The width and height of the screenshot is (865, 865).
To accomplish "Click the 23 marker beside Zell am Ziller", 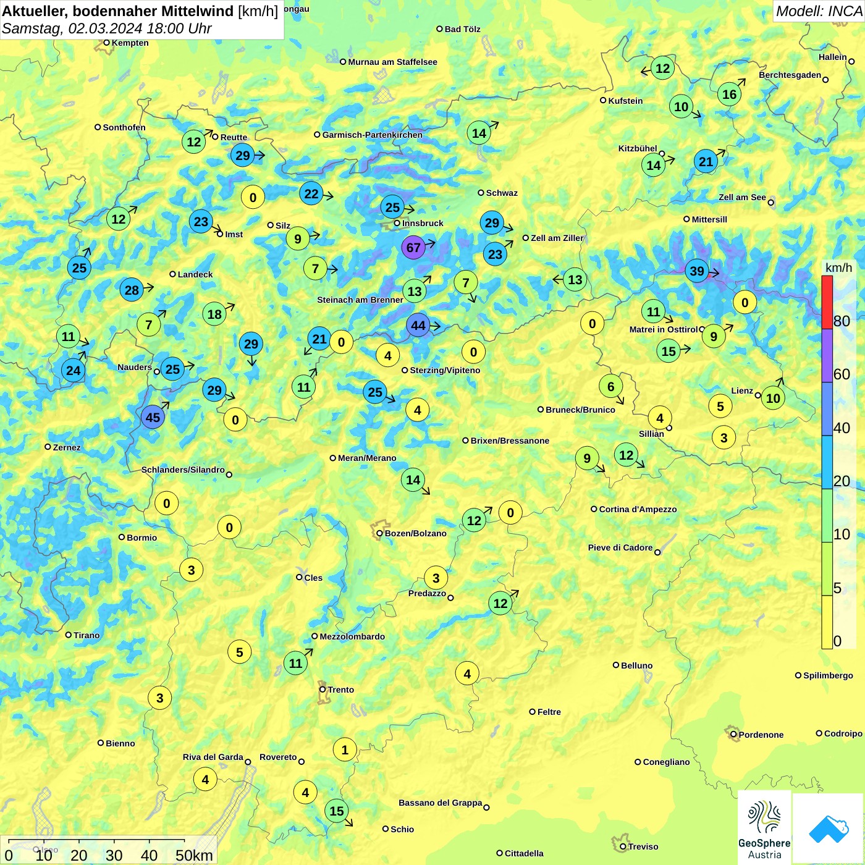I will [495, 254].
